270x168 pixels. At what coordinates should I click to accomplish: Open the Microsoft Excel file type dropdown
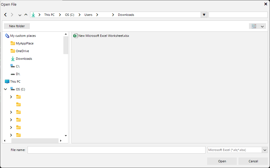click(265, 150)
